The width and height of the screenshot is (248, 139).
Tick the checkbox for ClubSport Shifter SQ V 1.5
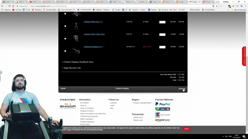click(65, 26)
